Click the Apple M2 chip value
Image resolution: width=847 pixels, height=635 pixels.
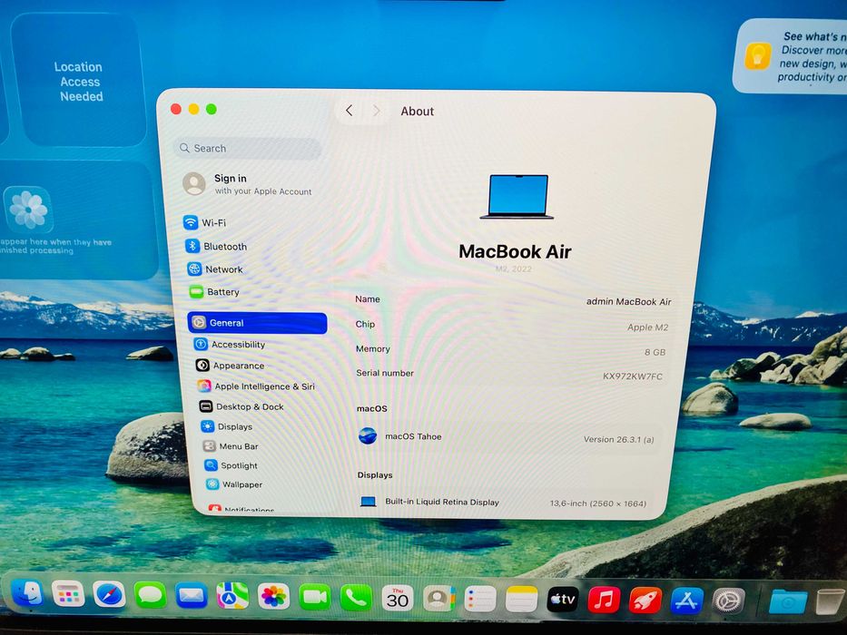tap(647, 327)
